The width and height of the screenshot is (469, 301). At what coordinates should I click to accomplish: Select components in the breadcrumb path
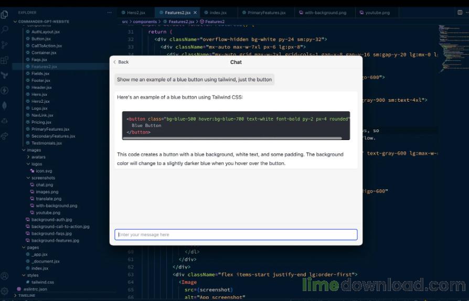pos(145,21)
